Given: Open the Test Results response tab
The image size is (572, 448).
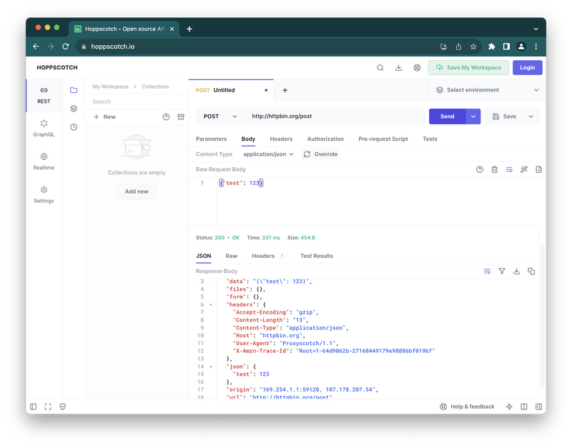Looking at the screenshot, I should point(316,256).
